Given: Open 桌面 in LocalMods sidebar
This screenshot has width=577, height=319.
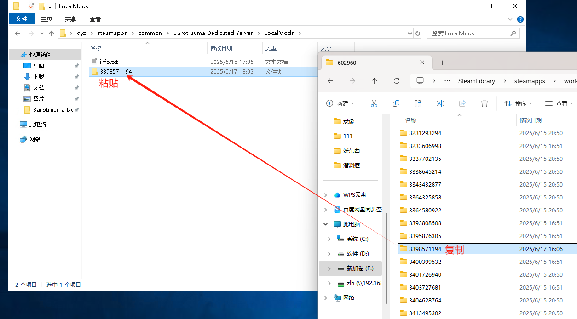Looking at the screenshot, I should [x=39, y=65].
